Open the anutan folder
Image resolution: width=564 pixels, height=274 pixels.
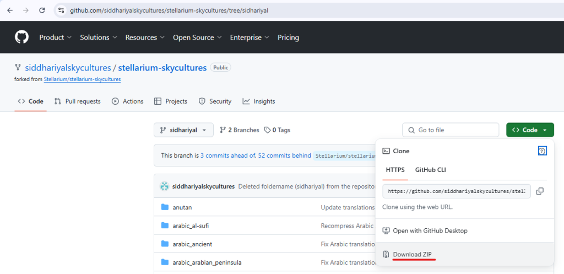182,207
